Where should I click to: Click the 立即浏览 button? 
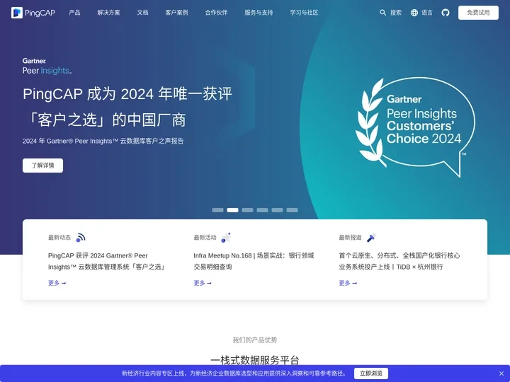(370, 374)
